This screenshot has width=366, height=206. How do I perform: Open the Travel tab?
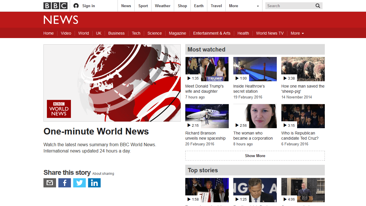point(216,6)
